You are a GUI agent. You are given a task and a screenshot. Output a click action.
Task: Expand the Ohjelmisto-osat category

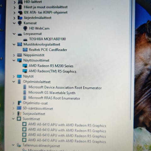click(x=14, y=103)
